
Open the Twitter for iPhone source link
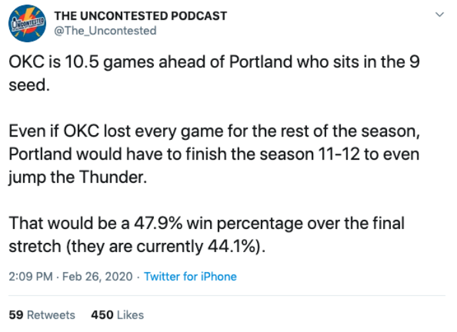pos(190,277)
